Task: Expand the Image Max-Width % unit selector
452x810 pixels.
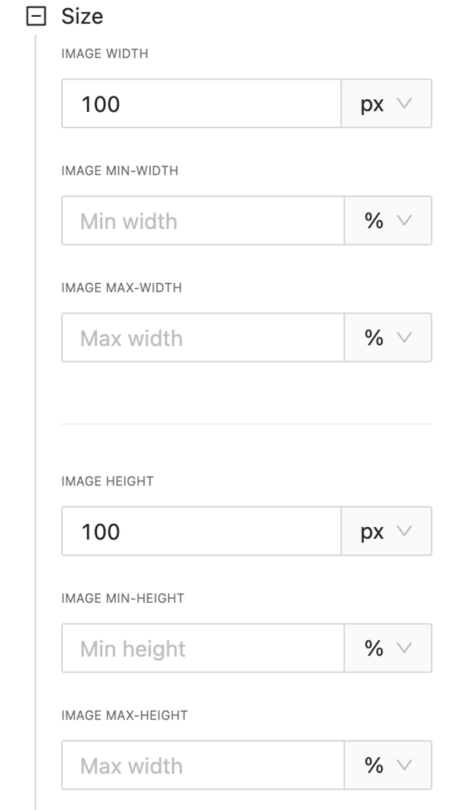Action: pyautogui.click(x=388, y=337)
